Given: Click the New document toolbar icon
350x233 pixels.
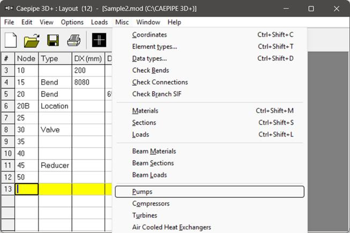Looking at the screenshot, I should (11, 40).
